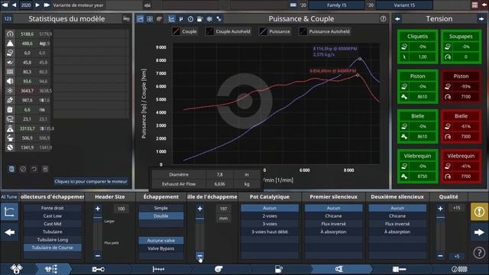Image resolution: width=489 pixels, height=275 pixels.
Task: Toggle the Puissance curve legend
Action: tap(275, 31)
